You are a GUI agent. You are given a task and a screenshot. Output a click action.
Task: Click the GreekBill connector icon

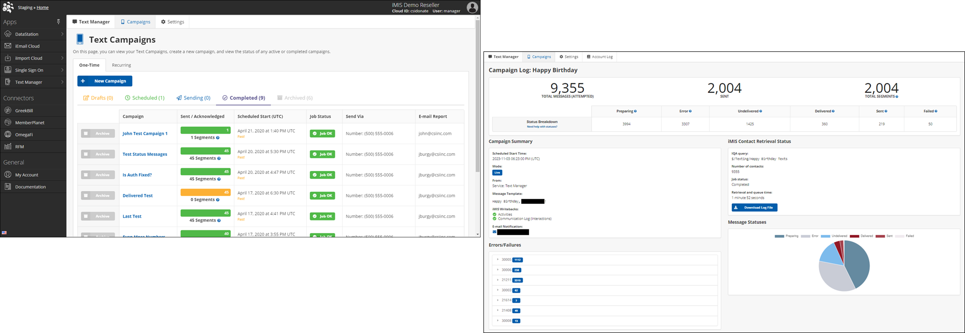(8, 111)
